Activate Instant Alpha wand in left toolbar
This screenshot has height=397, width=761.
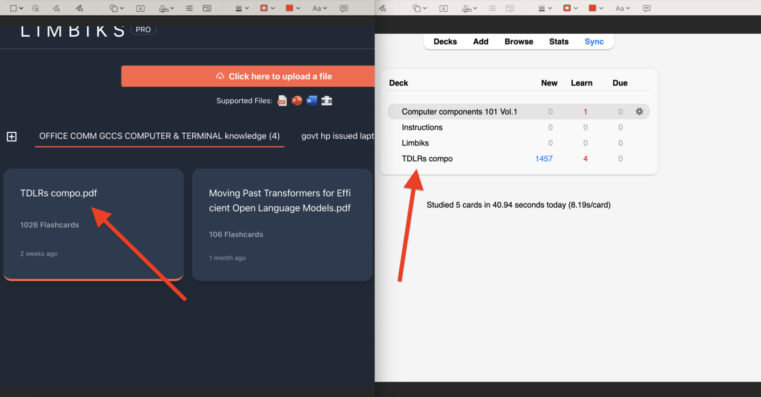(x=35, y=9)
